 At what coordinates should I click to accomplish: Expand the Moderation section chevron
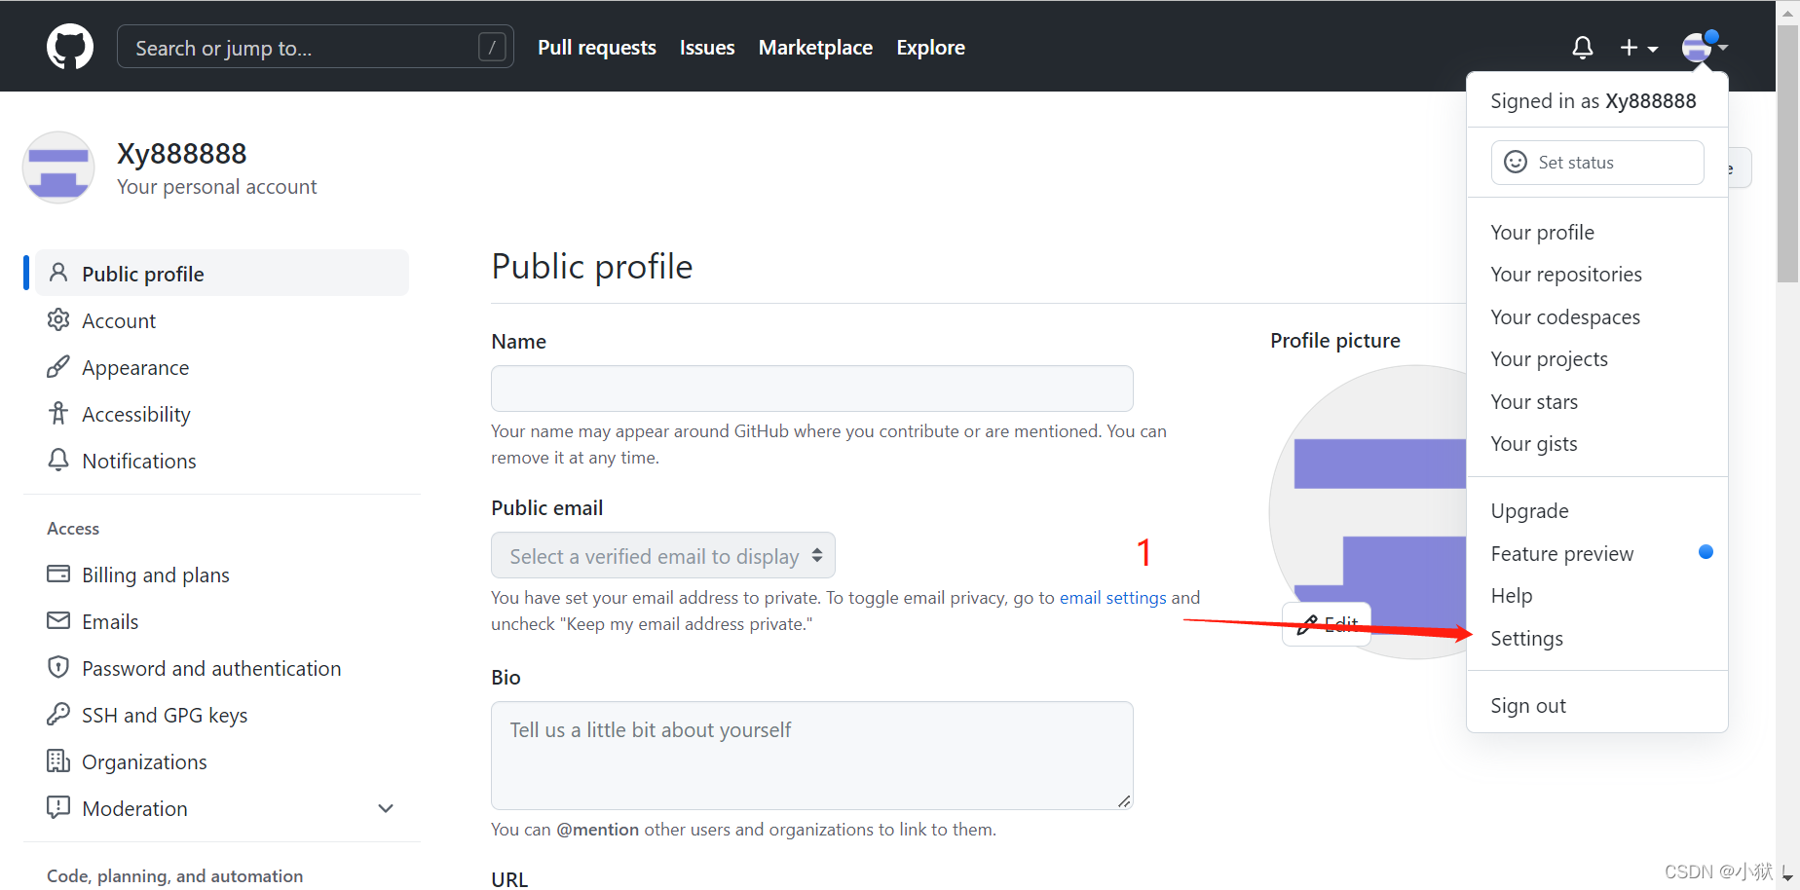[386, 808]
